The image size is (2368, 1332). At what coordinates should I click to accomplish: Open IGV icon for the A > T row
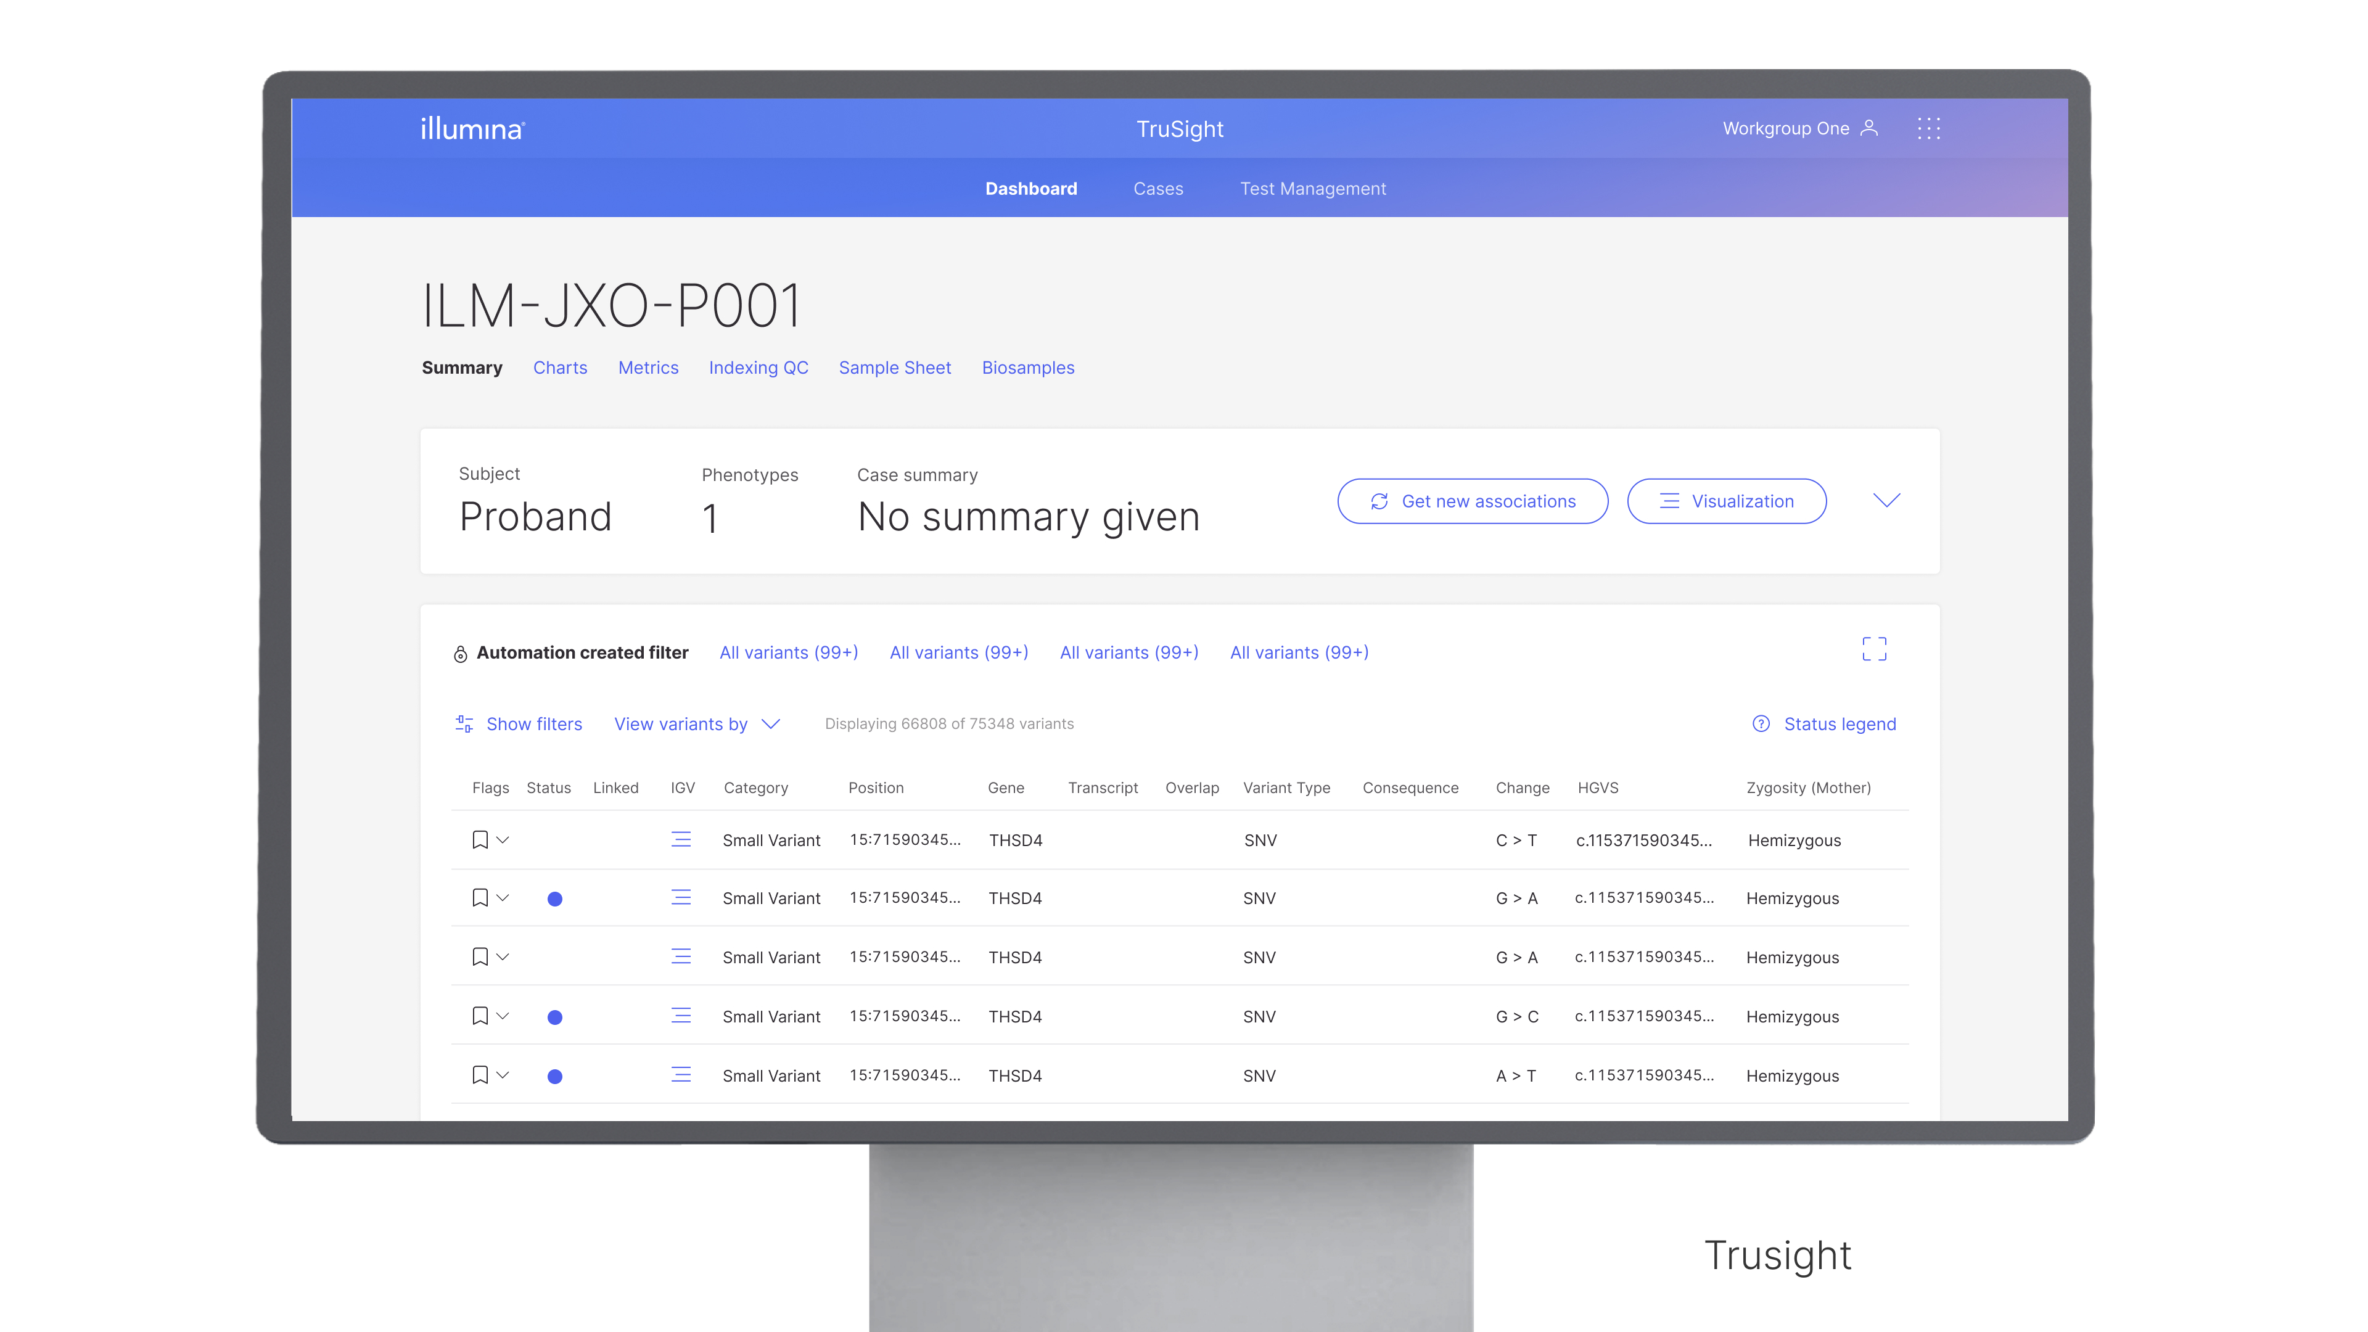680,1075
